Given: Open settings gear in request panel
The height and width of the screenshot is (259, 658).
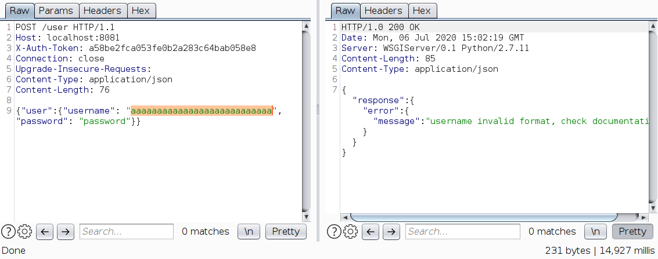Looking at the screenshot, I should pyautogui.click(x=24, y=232).
